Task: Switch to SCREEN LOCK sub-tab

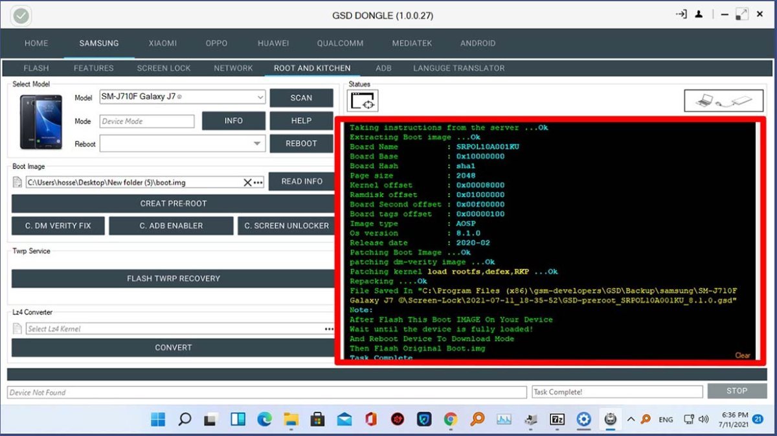Action: tap(164, 68)
